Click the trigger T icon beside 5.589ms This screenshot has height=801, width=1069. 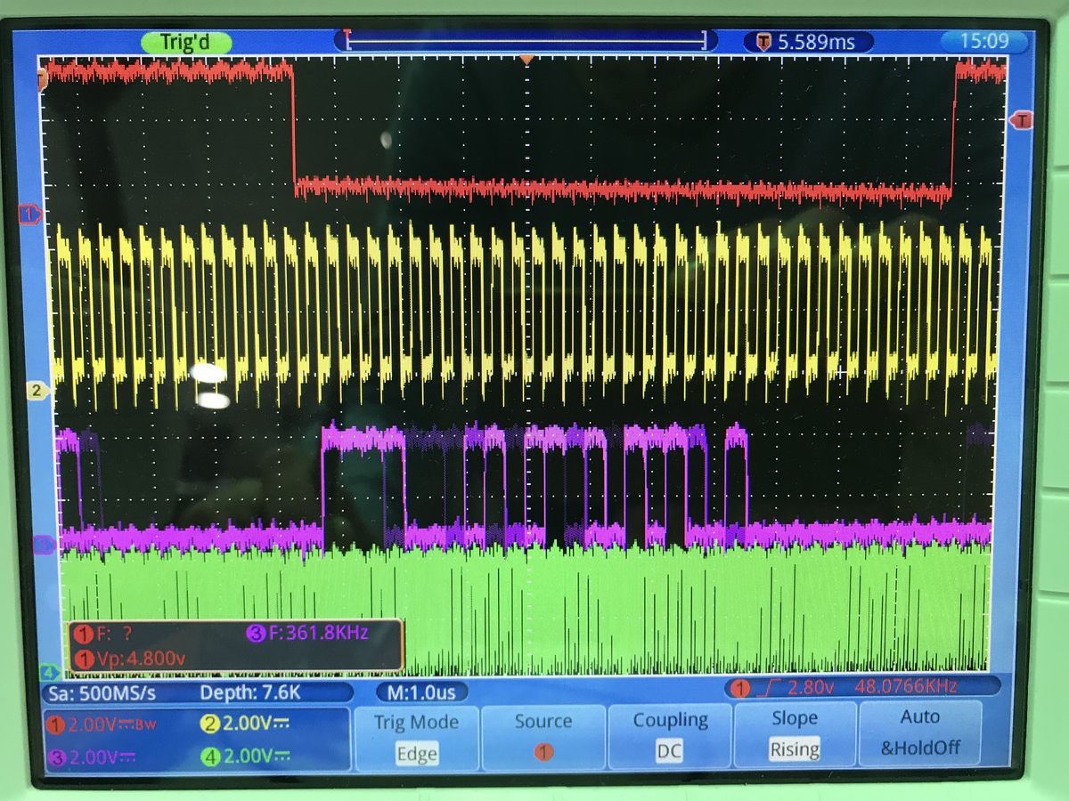[x=763, y=42]
